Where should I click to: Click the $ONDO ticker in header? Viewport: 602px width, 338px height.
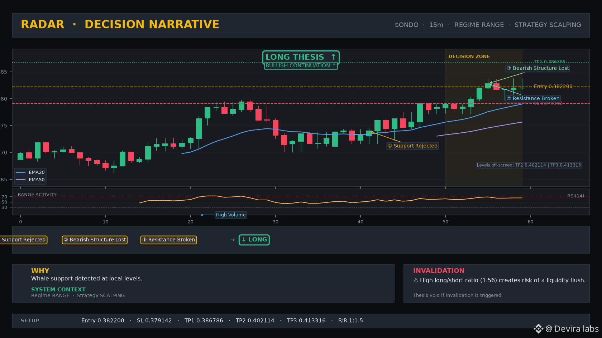[406, 25]
